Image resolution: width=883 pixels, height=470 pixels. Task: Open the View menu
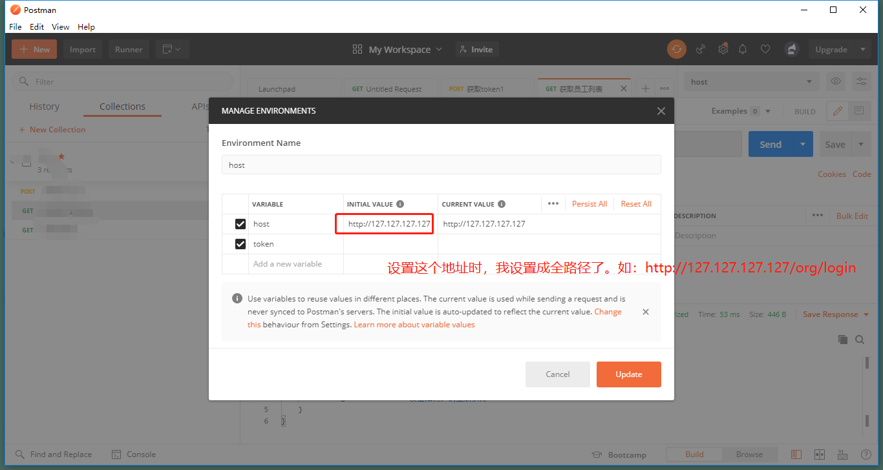coord(61,27)
